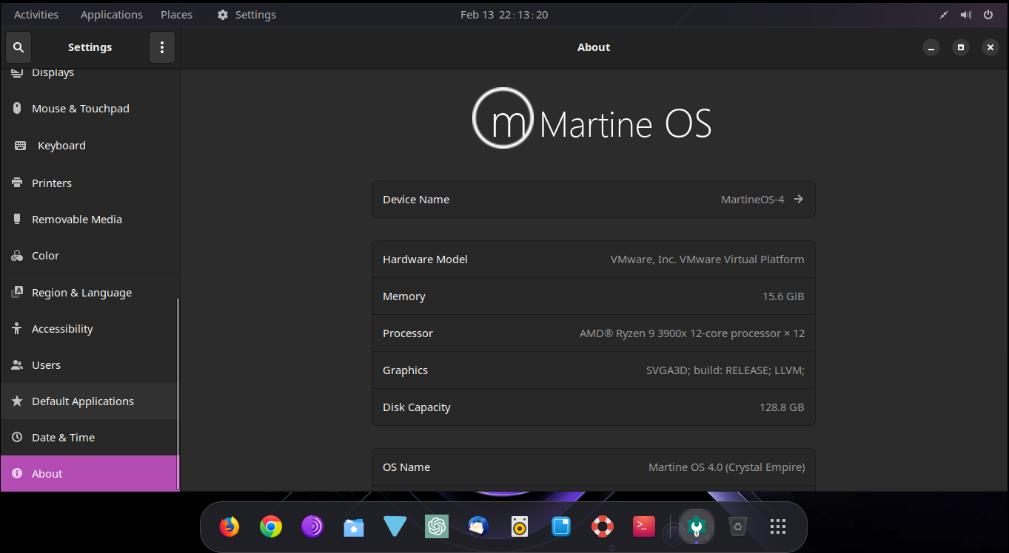This screenshot has height=553, width=1009.
Task: Edit the Device Name MartineOS-4 row
Action: point(593,200)
